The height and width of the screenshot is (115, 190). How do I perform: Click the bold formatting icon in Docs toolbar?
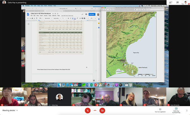(x=68, y=18)
